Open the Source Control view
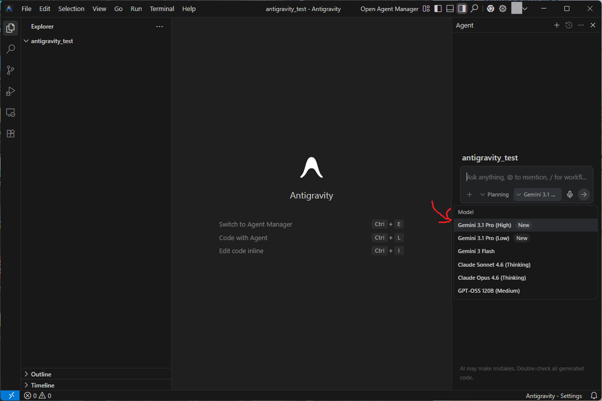602x401 pixels. coord(11,70)
